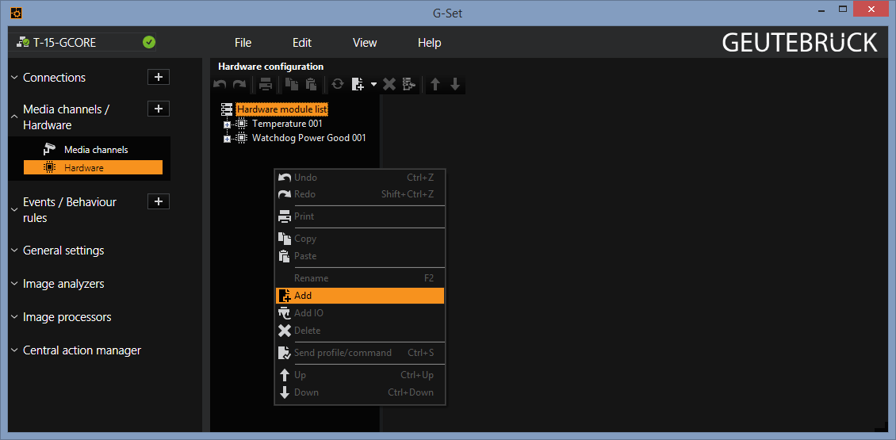896x440 pixels.
Task: Expand the Central action manager section
Action: click(x=14, y=350)
